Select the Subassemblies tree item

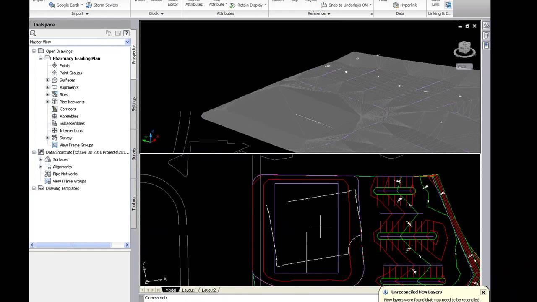pos(72,123)
